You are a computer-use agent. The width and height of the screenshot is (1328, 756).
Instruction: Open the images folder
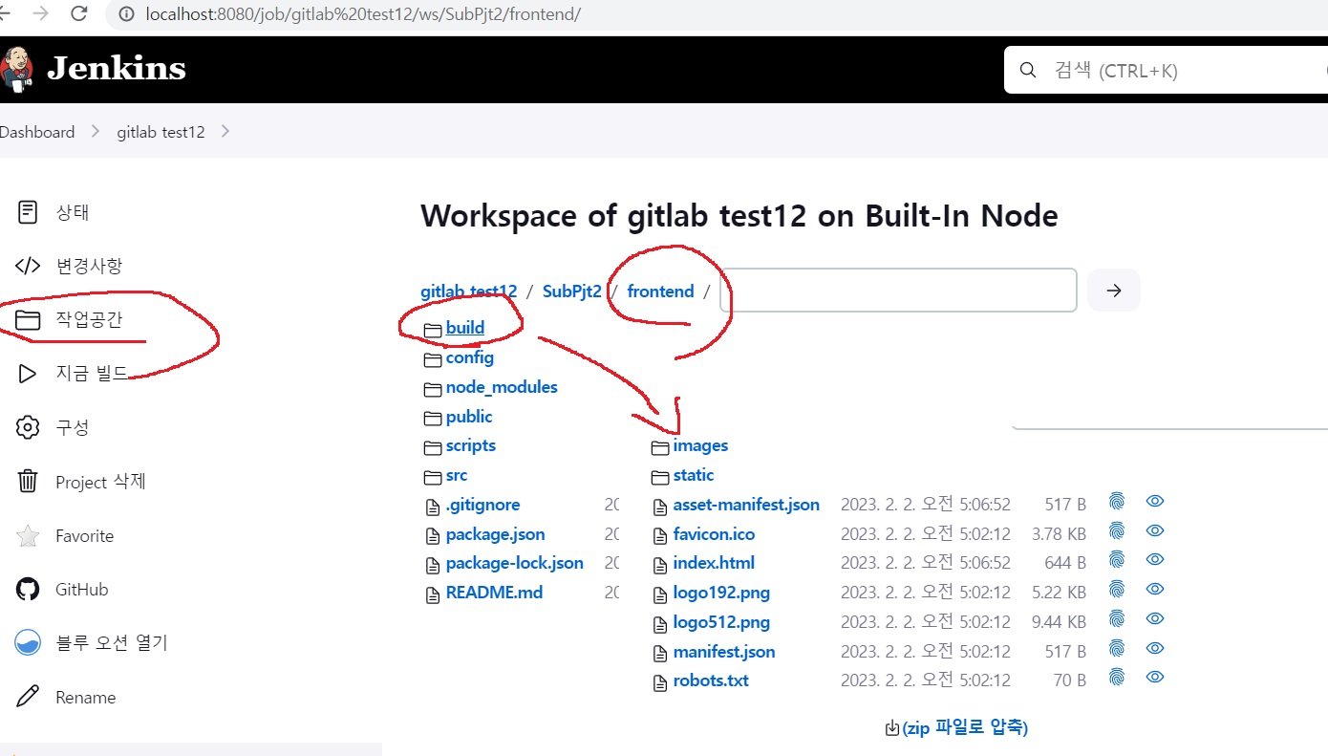click(x=700, y=445)
